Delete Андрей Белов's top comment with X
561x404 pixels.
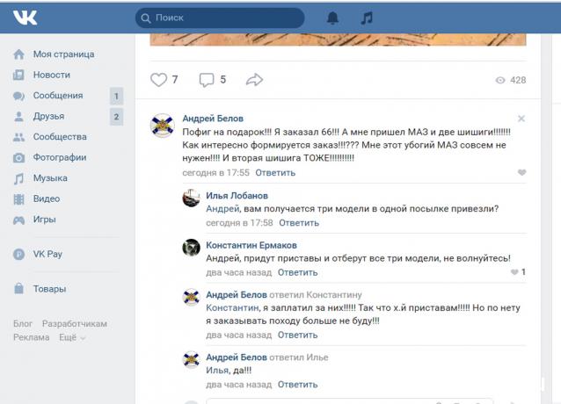tap(521, 119)
